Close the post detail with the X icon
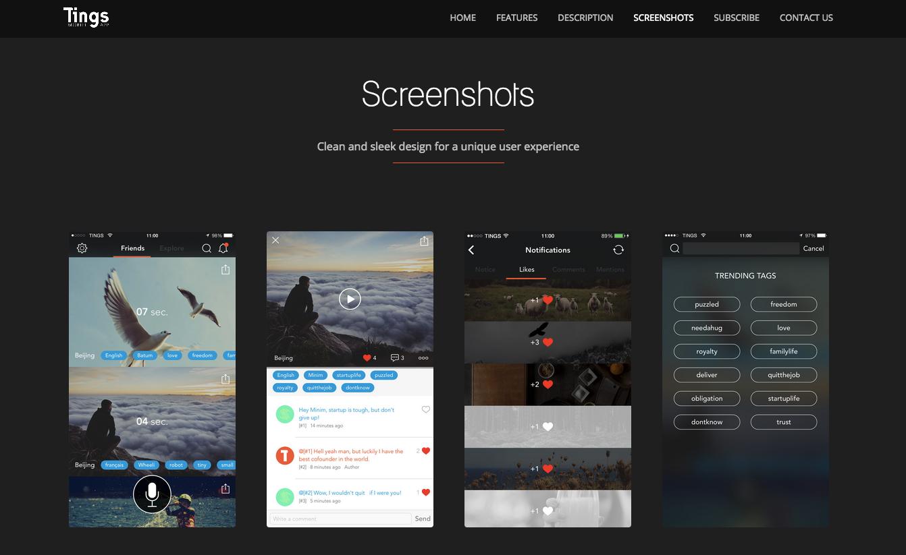Screen dimensions: 906x555 pyautogui.click(x=275, y=240)
